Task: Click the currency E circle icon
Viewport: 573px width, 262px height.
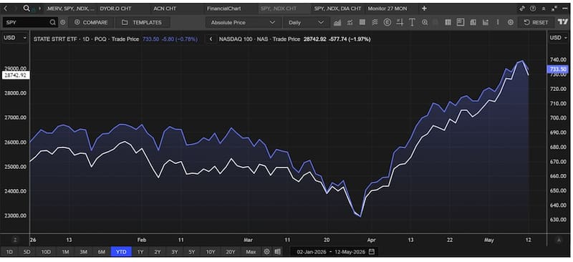Action: coord(387,22)
